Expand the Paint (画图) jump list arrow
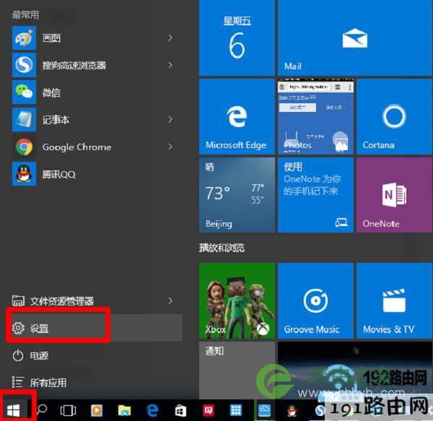Image resolution: width=433 pixels, height=421 pixels. tap(170, 38)
